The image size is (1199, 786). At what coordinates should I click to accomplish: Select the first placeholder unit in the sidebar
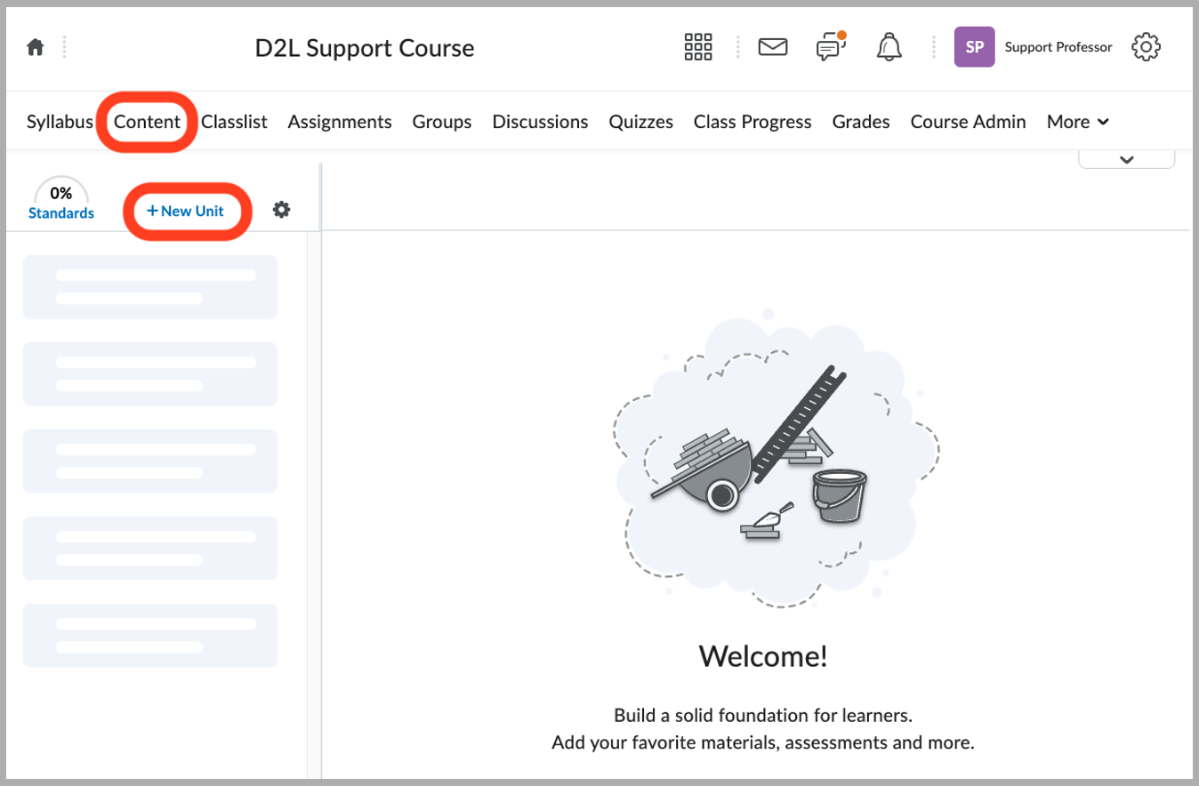[x=149, y=286]
